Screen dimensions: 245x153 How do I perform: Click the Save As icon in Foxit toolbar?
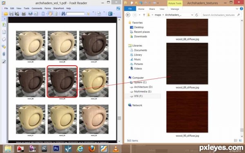coord(17,14)
